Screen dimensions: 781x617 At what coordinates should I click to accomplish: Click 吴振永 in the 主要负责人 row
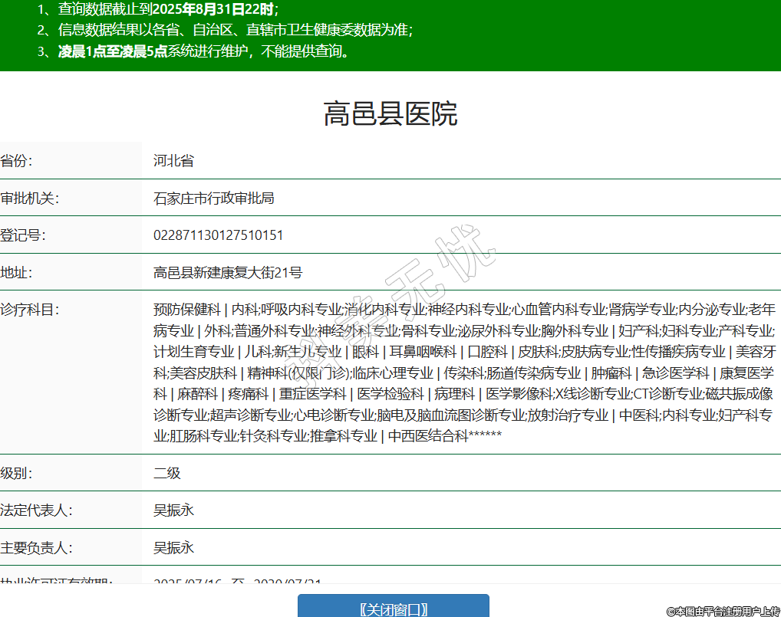tap(173, 548)
